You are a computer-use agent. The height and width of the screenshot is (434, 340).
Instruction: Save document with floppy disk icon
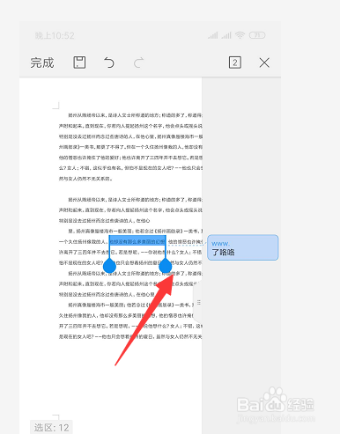(x=79, y=63)
